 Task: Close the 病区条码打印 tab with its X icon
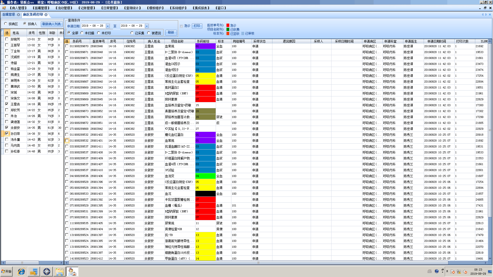[46, 15]
